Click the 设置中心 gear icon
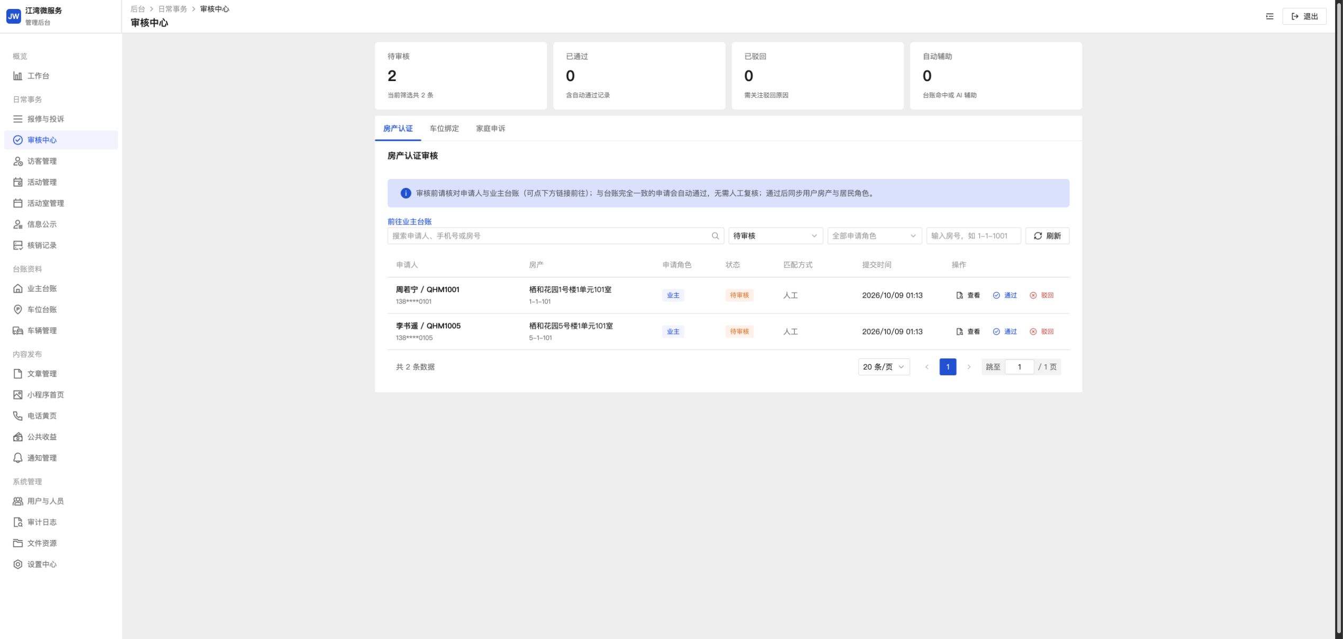 (17, 564)
